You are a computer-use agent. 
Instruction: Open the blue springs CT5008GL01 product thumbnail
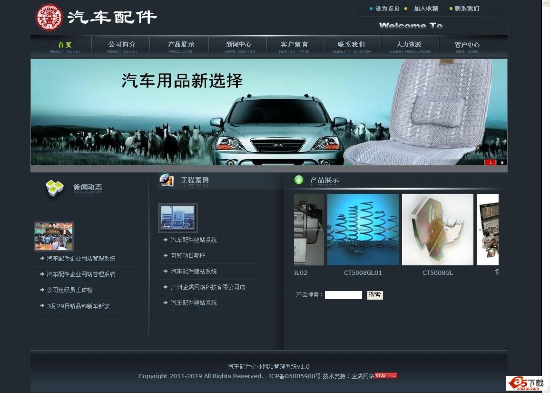coord(363,230)
